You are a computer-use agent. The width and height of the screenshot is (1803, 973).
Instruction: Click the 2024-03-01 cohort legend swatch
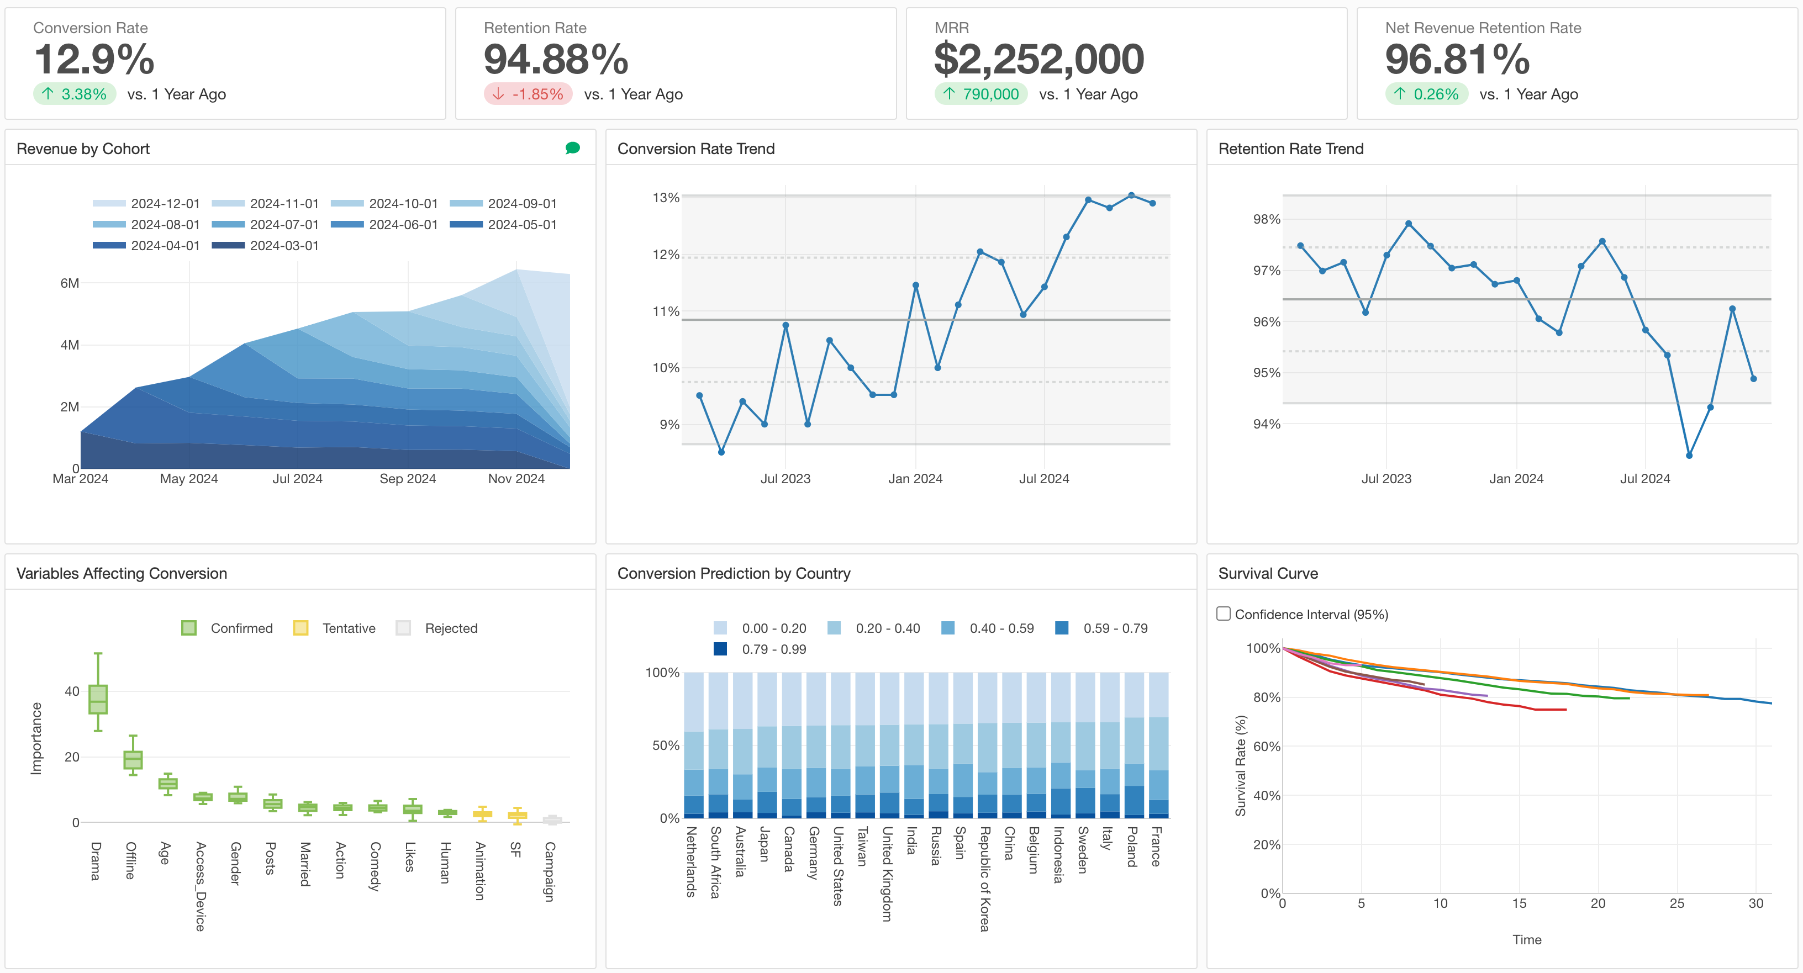[228, 246]
